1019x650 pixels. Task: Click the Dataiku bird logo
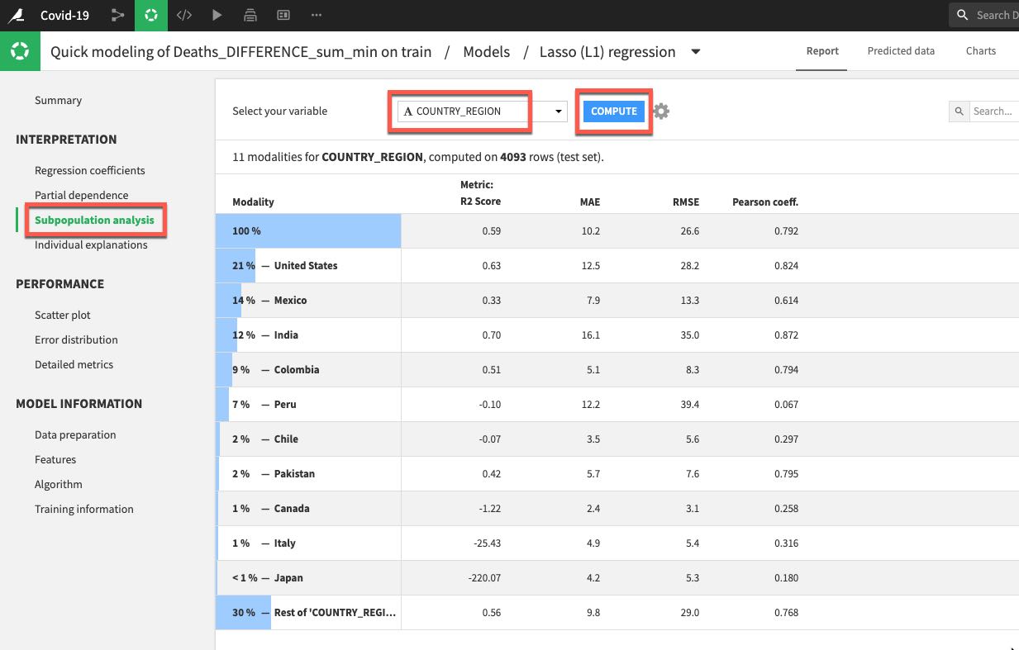(x=15, y=15)
